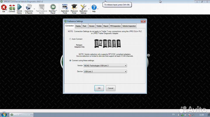Click the taskbar clock 11:09
Image resolution: width=210 pixels, height=117 pixels.
(201, 115)
